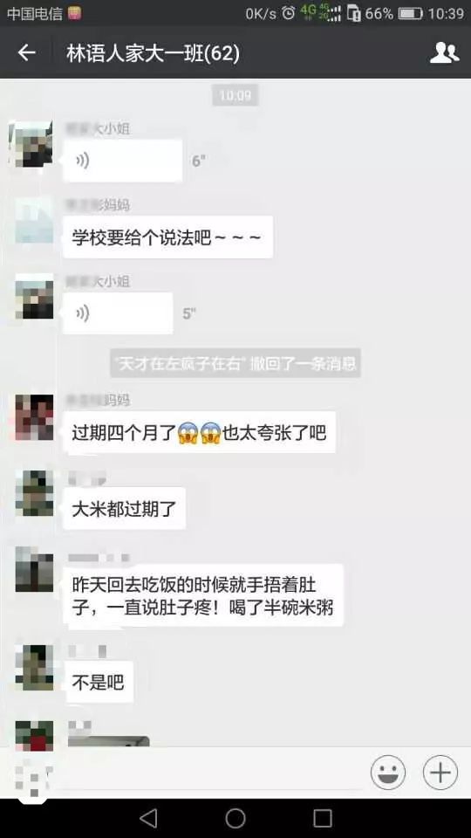The width and height of the screenshot is (471, 838).
Task: Tap Android recent apps square button
Action: pyautogui.click(x=323, y=818)
